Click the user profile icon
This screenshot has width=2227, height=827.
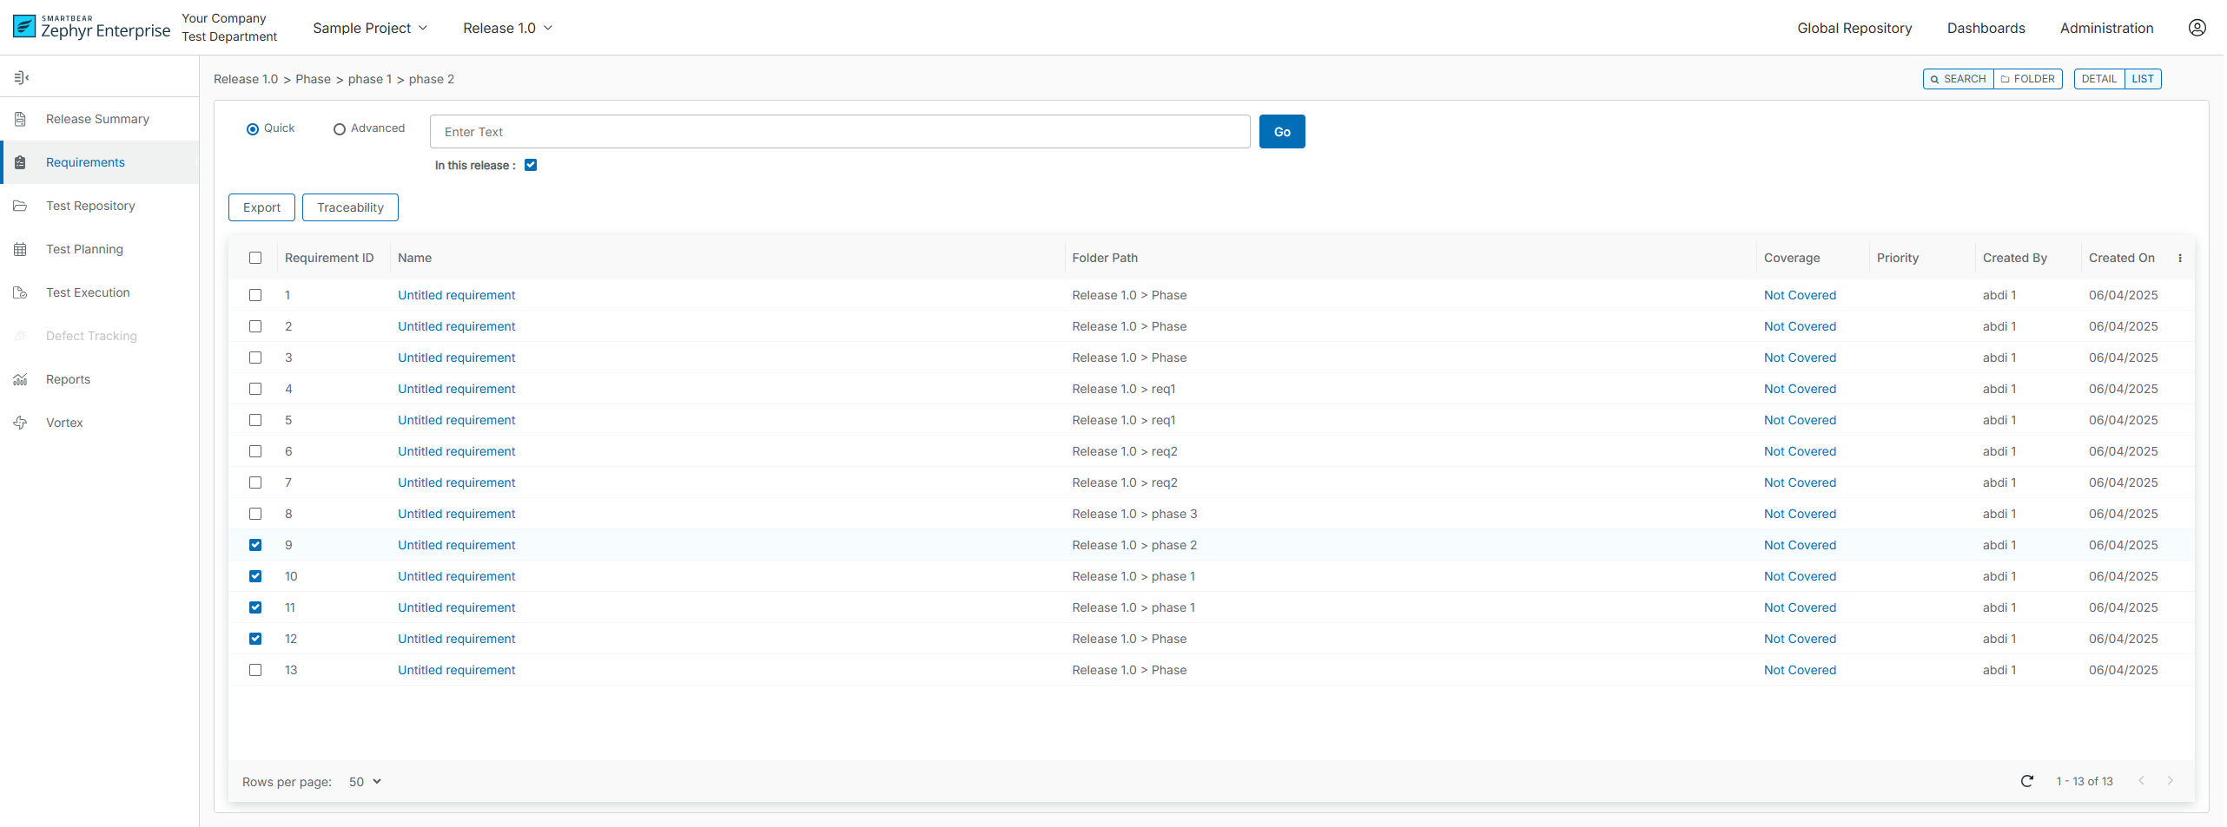(2197, 28)
